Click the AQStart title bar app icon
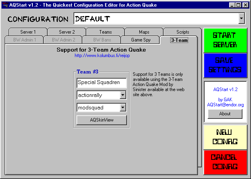Image resolution: width=251 pixels, height=179 pixels. click(5, 5)
